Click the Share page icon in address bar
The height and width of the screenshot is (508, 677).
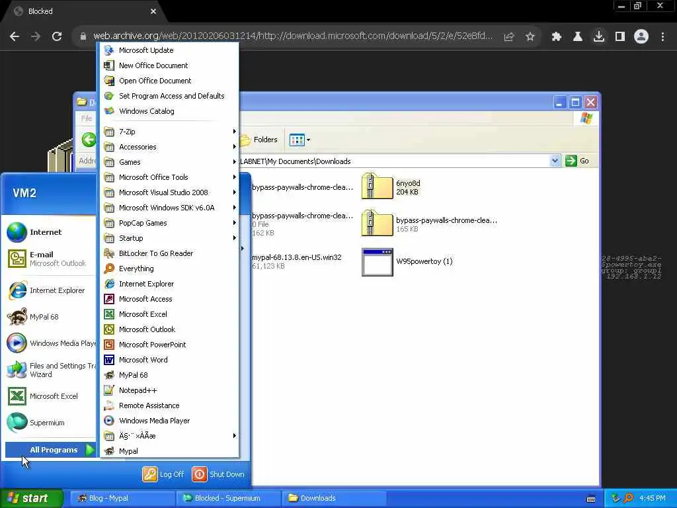click(x=508, y=36)
